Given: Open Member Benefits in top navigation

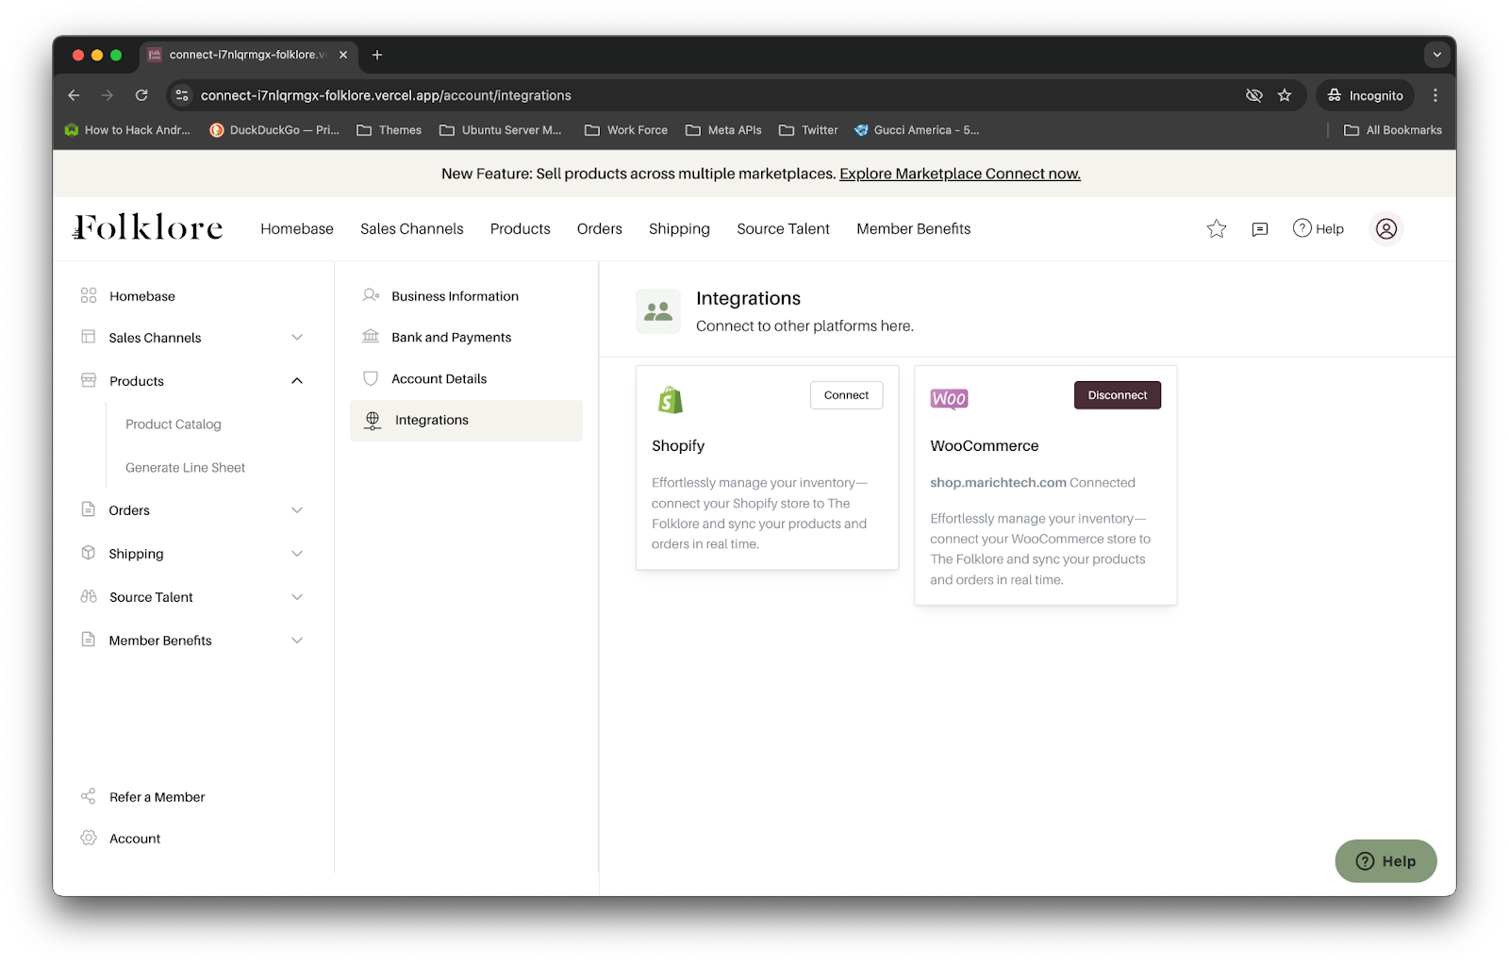Looking at the screenshot, I should tap(914, 228).
